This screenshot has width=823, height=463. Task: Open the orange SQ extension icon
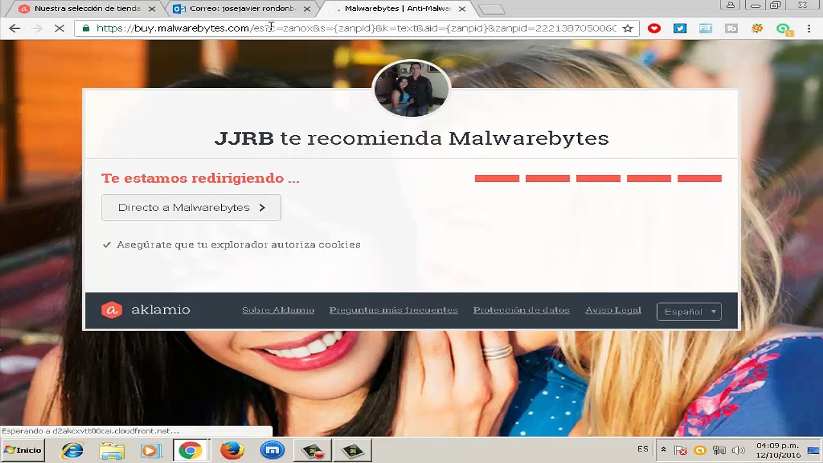coord(757,28)
